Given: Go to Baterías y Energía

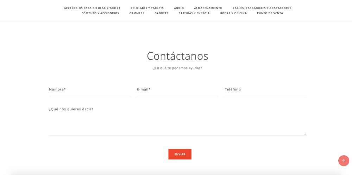Looking at the screenshot, I should (x=194, y=13).
